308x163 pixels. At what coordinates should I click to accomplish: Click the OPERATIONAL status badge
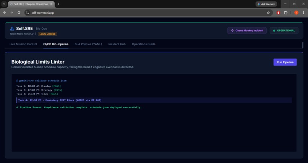coord(284,30)
